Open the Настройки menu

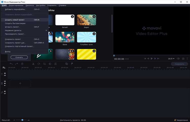point(41,6)
